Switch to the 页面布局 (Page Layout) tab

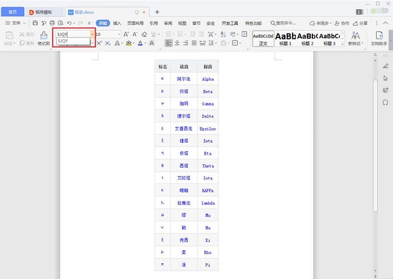point(136,24)
